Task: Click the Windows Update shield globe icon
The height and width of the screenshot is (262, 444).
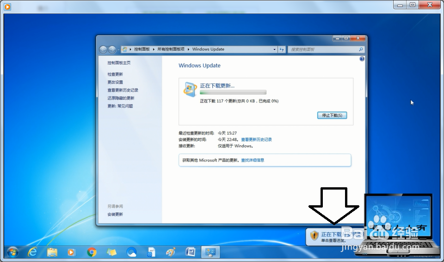Action: [x=190, y=89]
